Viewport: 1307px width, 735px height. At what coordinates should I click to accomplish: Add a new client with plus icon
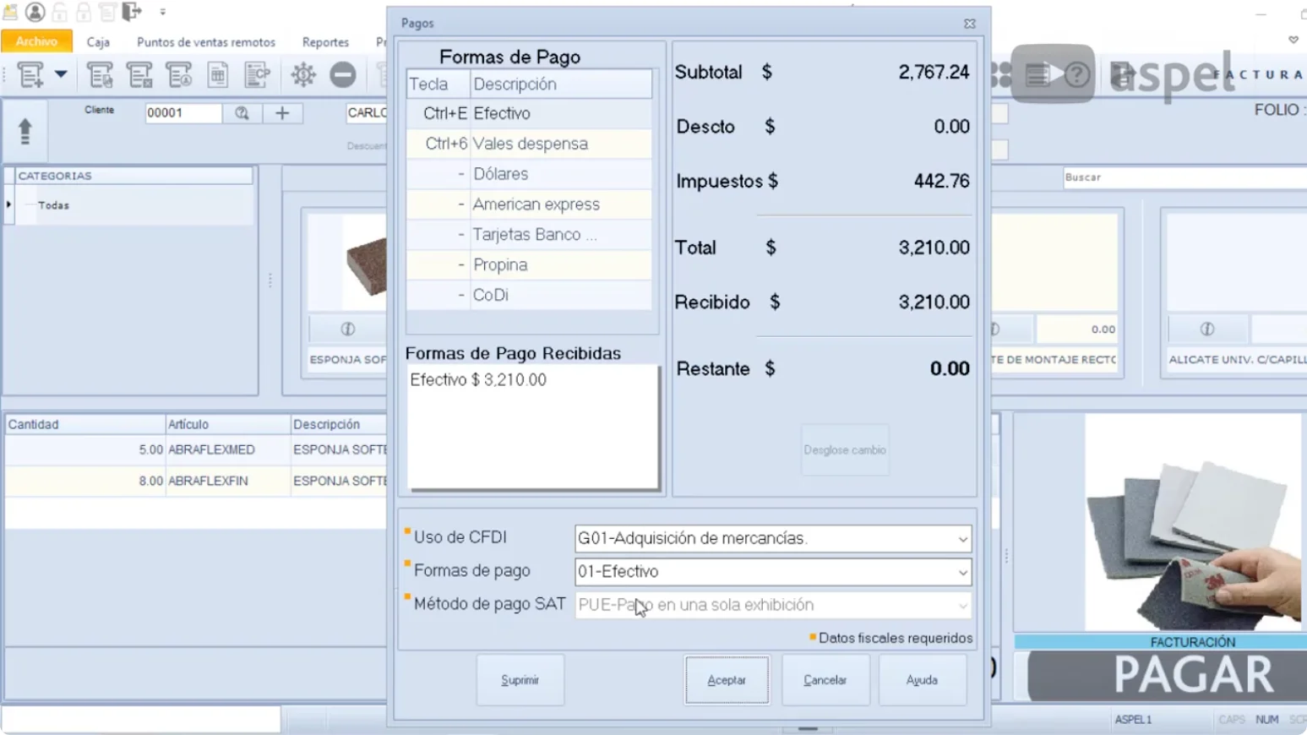click(282, 113)
